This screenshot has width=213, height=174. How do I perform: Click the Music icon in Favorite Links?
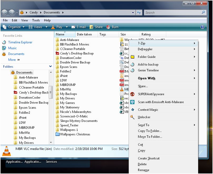point(4,48)
